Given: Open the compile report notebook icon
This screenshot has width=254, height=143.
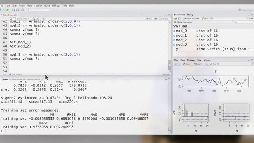Looking at the screenshot, I should tap(44, 19).
